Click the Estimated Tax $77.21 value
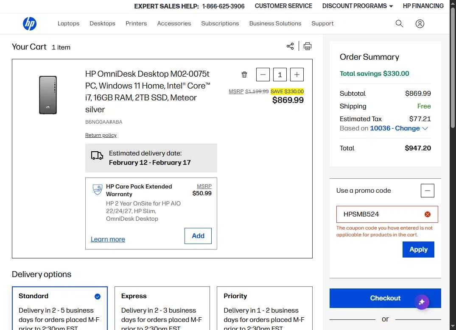 [420, 119]
